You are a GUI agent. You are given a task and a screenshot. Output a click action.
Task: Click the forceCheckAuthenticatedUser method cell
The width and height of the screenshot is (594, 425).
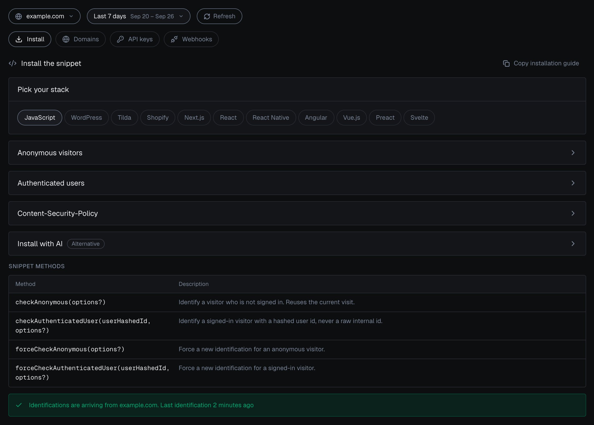[92, 373]
